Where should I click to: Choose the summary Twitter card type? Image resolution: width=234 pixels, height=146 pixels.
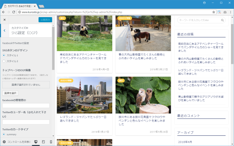4,134
